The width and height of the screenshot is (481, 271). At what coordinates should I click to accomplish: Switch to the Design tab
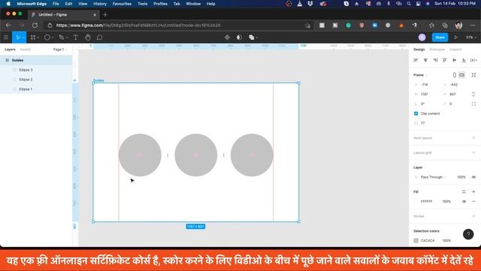click(x=419, y=50)
